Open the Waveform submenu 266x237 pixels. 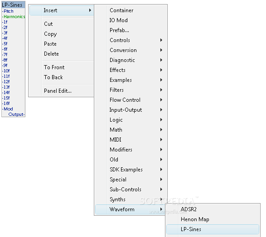pyautogui.click(x=131, y=209)
